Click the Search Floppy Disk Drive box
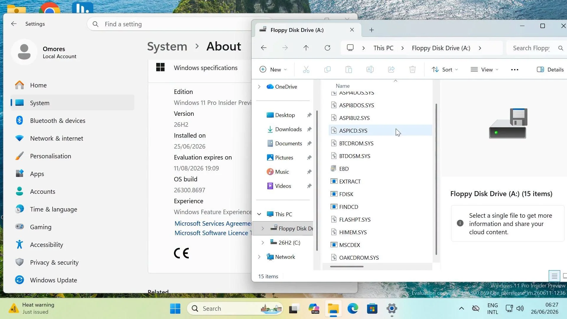The width and height of the screenshot is (567, 319). click(x=536, y=48)
